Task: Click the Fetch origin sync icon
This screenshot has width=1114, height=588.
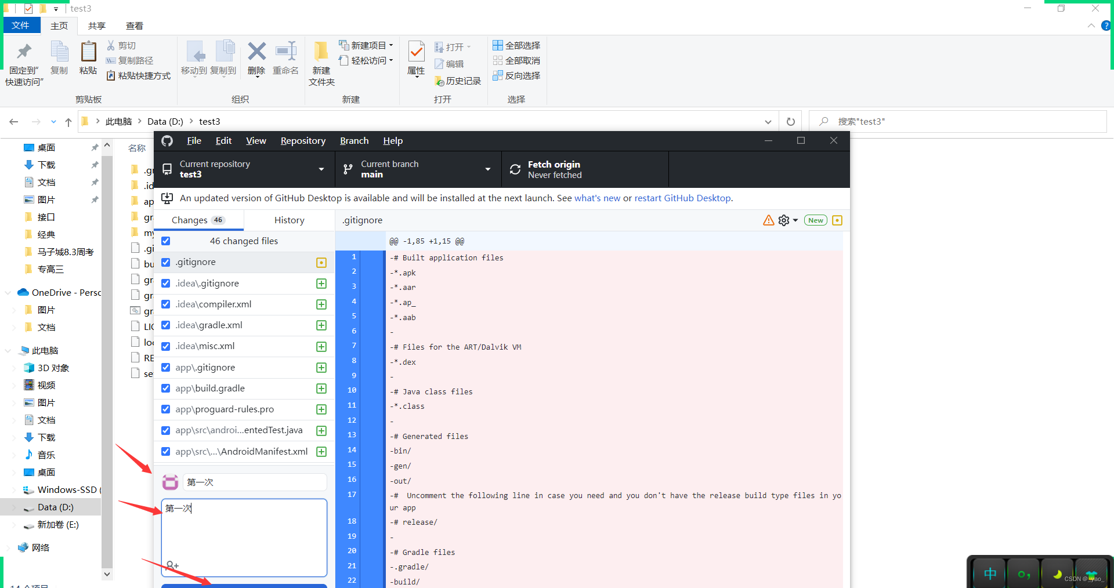Action: click(515, 169)
